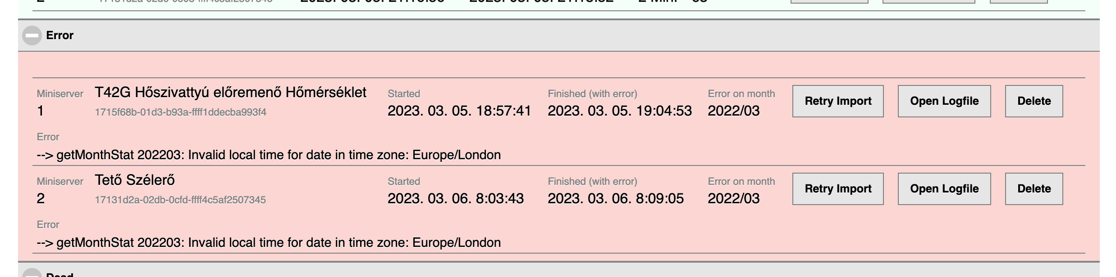
Task: Click the second getMonthStat 202203 error message
Action: 269,243
